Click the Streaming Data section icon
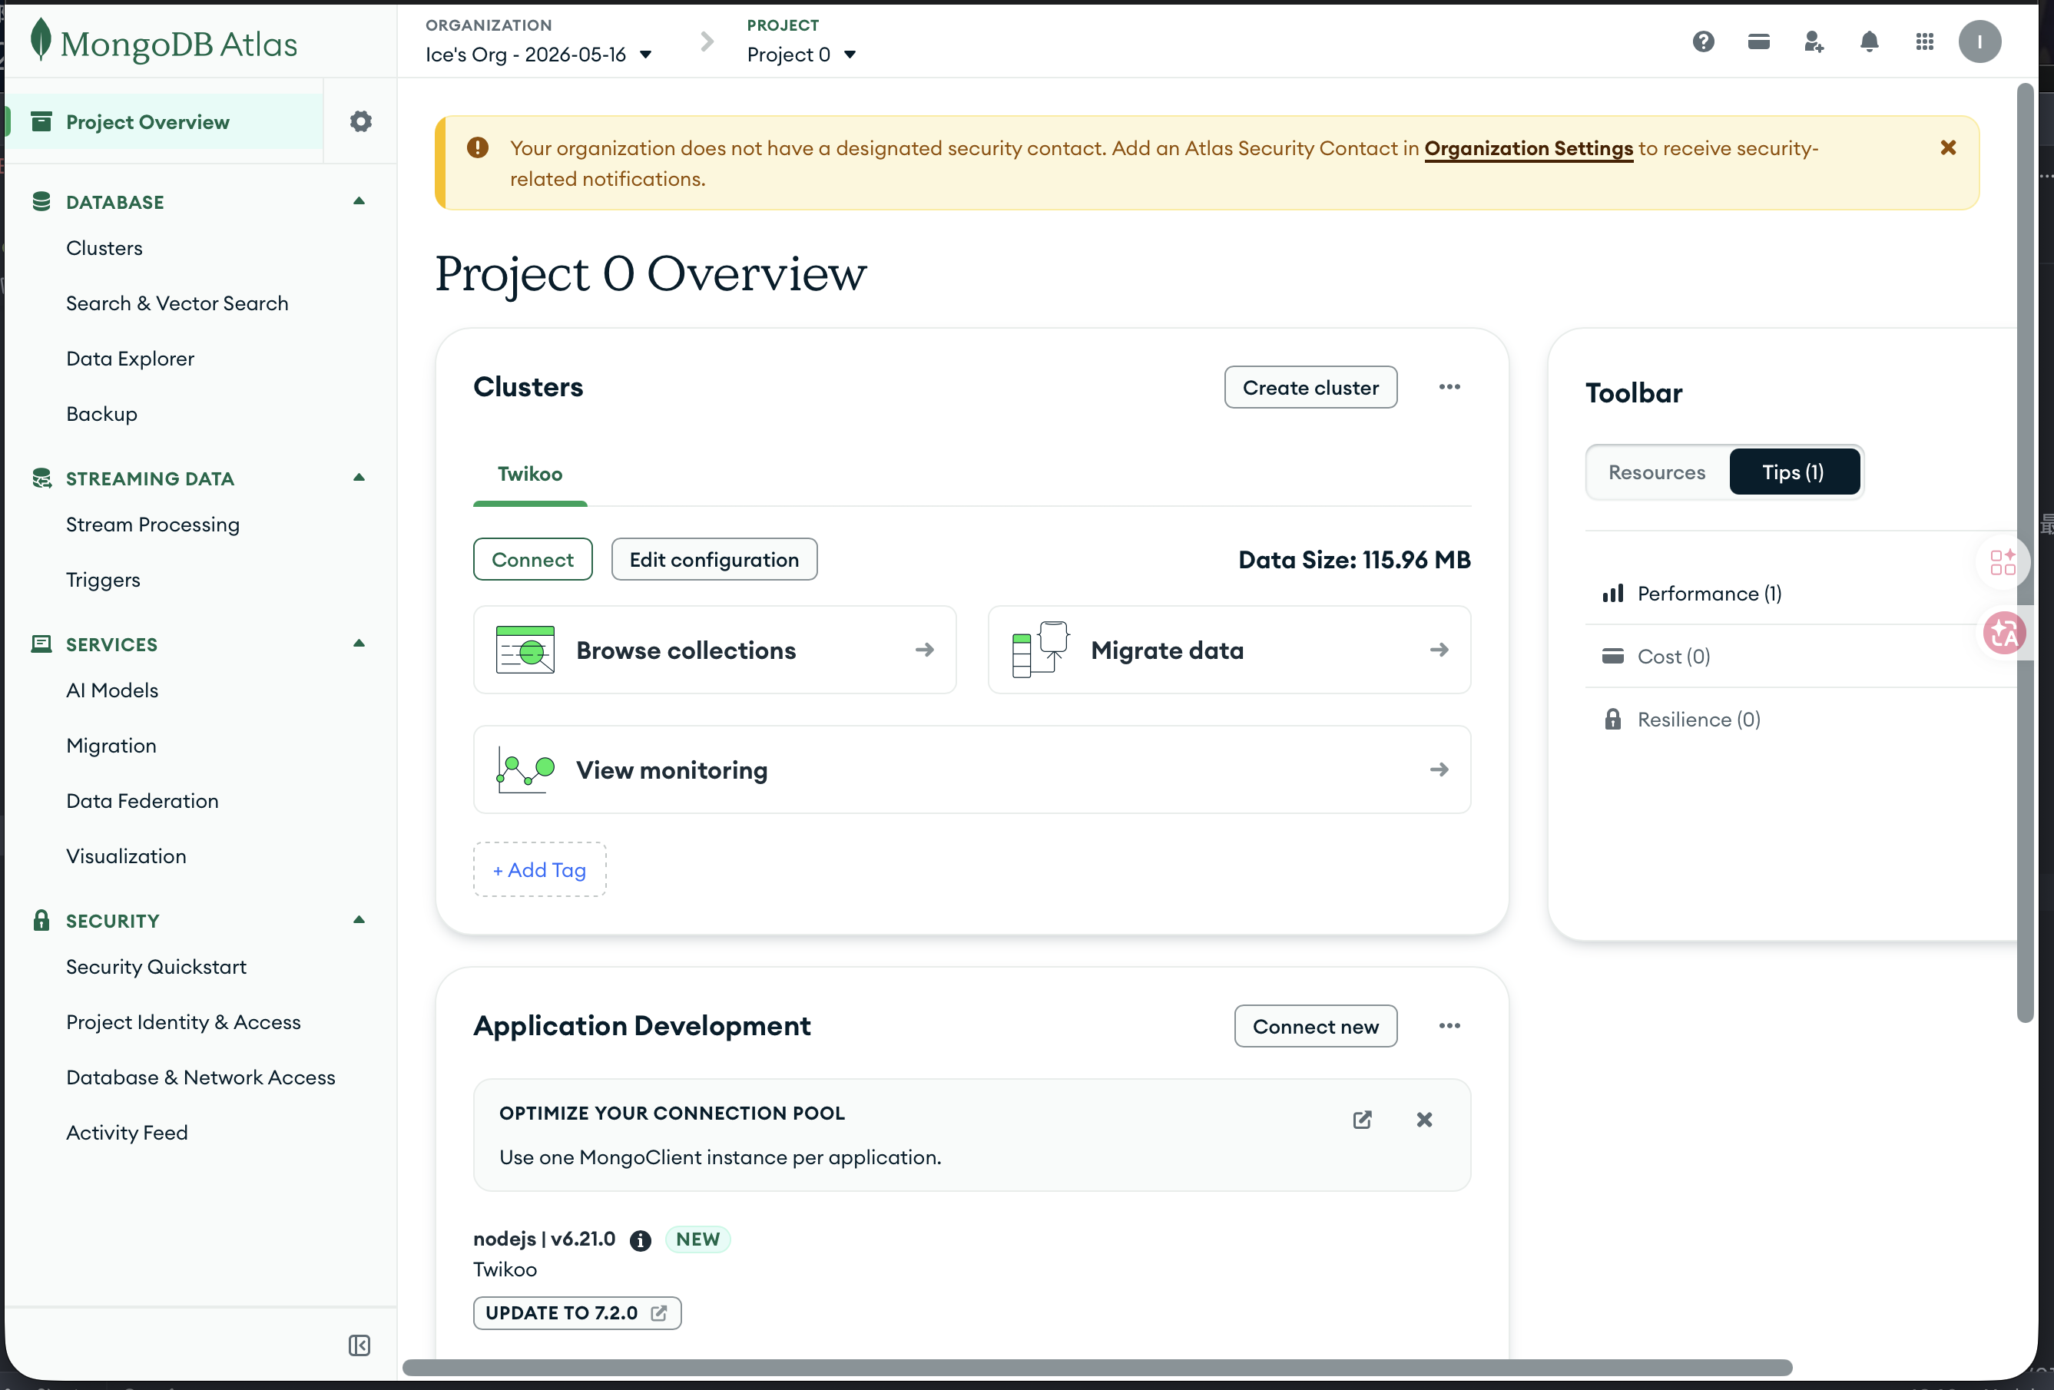2054x1390 pixels. click(41, 478)
